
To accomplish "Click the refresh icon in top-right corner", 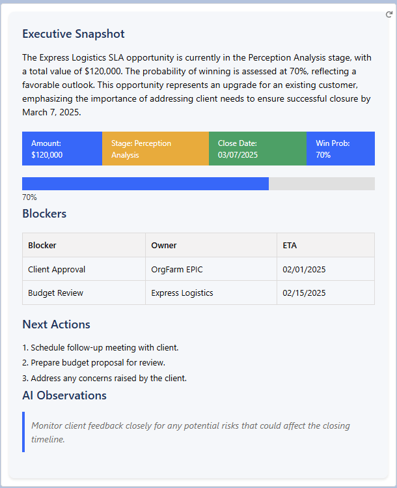I will (389, 15).
